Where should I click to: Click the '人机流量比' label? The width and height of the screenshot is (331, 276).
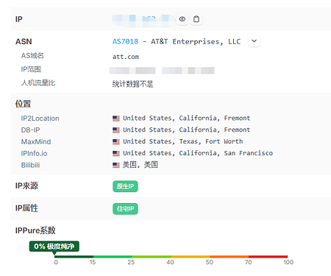pyautogui.click(x=38, y=83)
